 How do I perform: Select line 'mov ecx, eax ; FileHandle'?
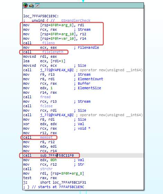tap(61, 47)
